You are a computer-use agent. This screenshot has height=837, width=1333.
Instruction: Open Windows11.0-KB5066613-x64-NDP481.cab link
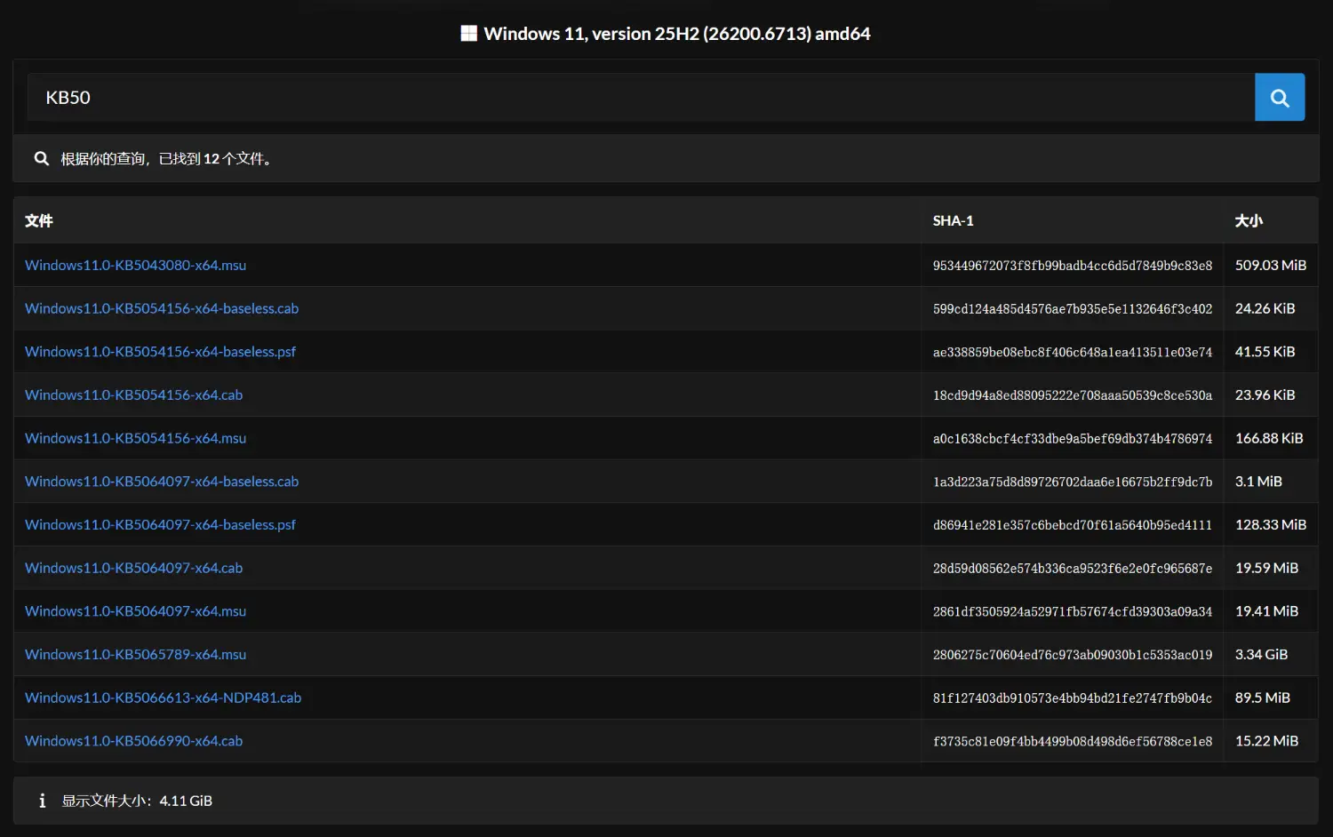[x=163, y=697]
